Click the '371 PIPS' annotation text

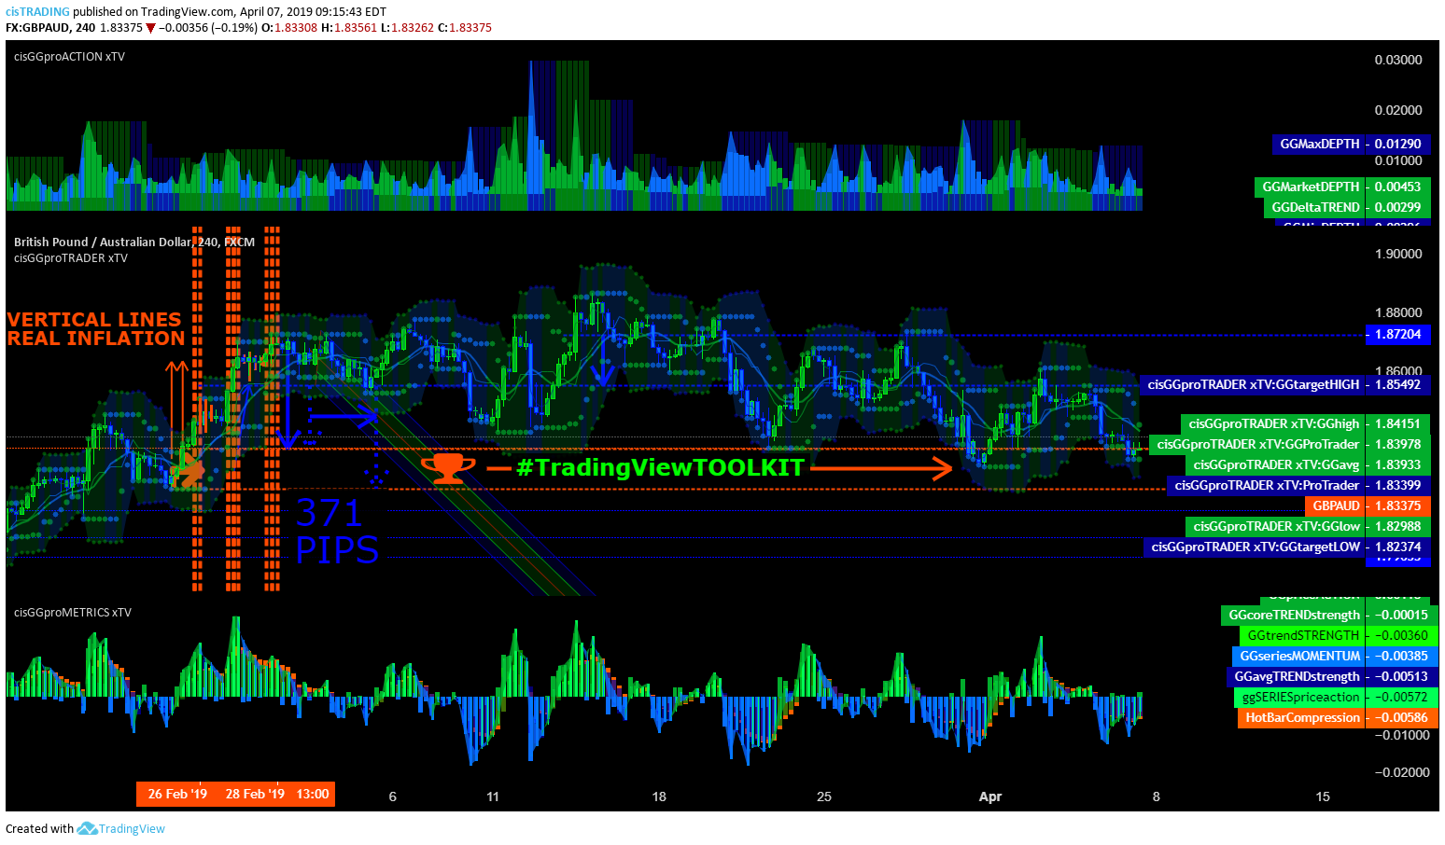(x=337, y=532)
